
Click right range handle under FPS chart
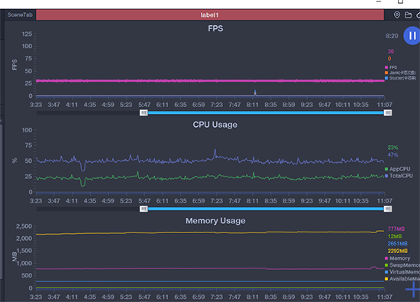pos(388,112)
